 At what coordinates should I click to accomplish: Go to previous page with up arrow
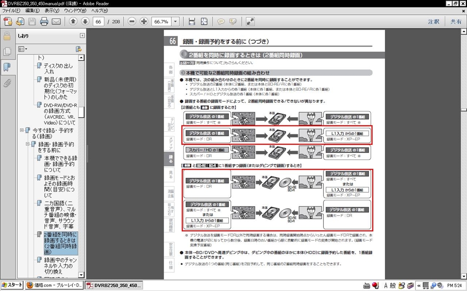coord(73,21)
